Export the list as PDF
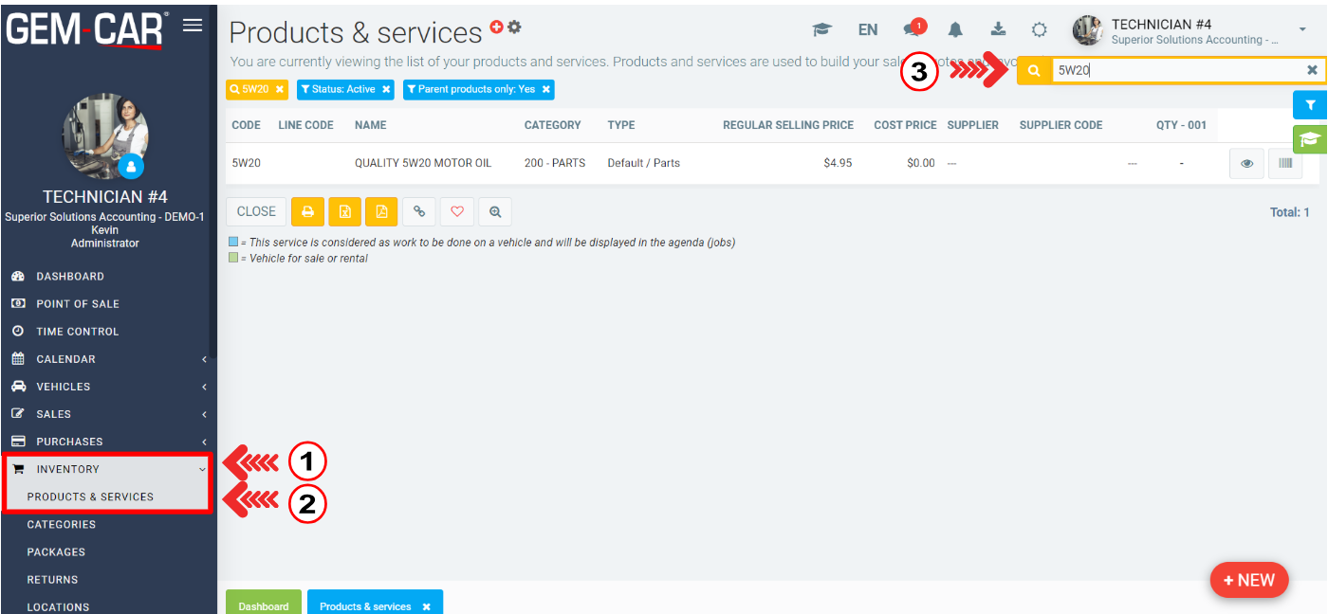Viewport: 1328px width, 614px height. point(381,212)
